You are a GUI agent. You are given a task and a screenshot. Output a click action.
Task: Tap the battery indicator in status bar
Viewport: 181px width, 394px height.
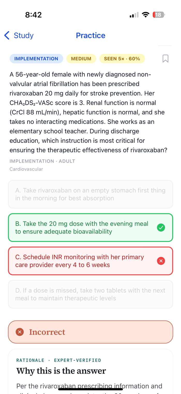(159, 15)
